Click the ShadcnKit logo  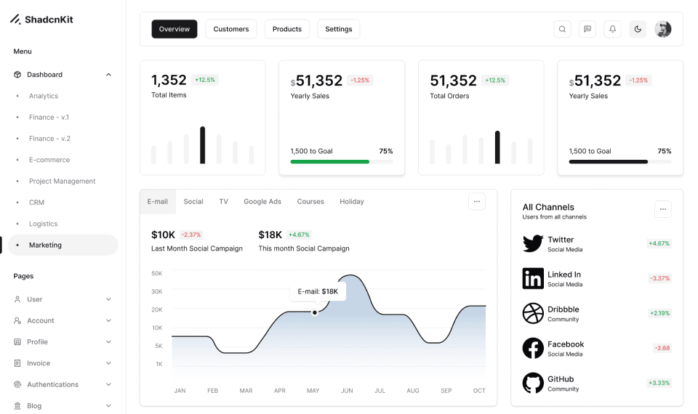[41, 20]
